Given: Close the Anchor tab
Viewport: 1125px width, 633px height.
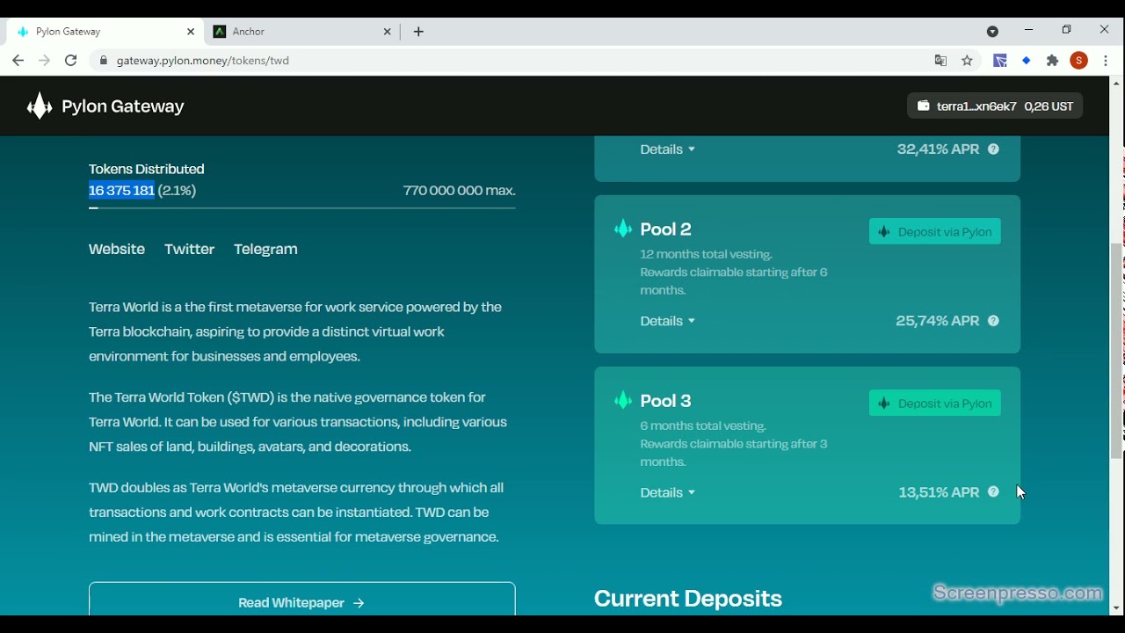Looking at the screenshot, I should click(x=388, y=32).
